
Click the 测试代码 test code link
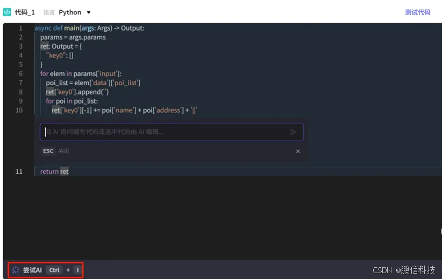click(417, 12)
